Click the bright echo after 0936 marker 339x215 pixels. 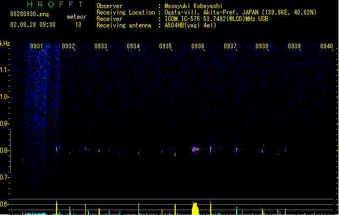click(211, 149)
